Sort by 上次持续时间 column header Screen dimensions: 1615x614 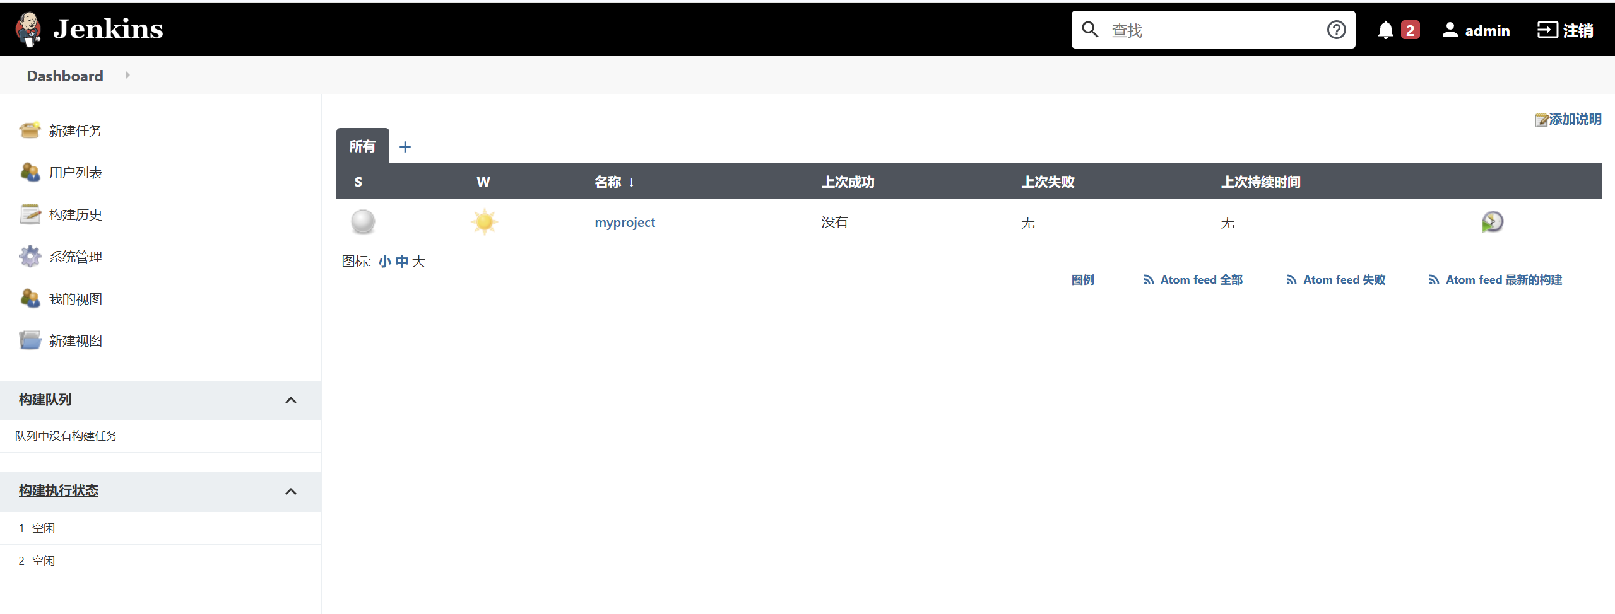pyautogui.click(x=1260, y=182)
